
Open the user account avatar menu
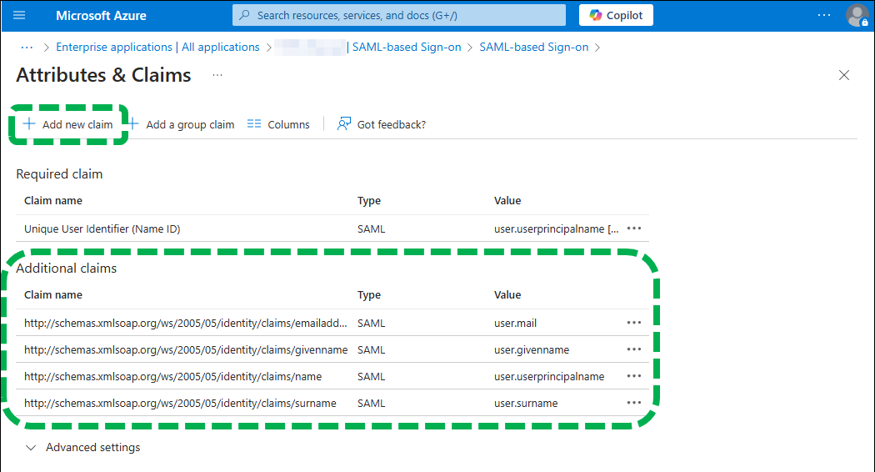pyautogui.click(x=857, y=15)
